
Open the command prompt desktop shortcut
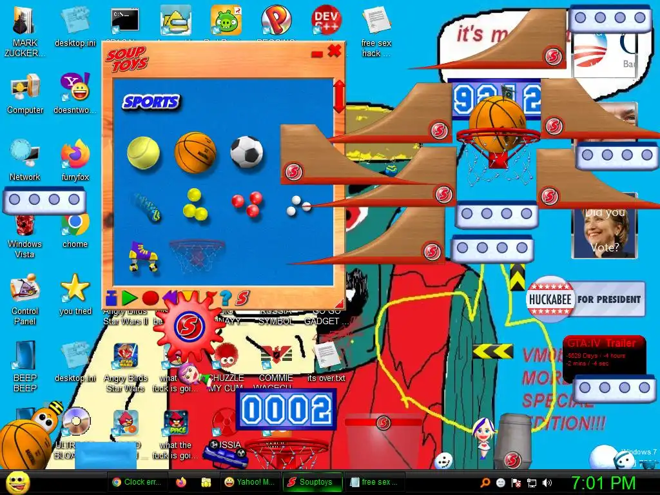[x=125, y=22]
